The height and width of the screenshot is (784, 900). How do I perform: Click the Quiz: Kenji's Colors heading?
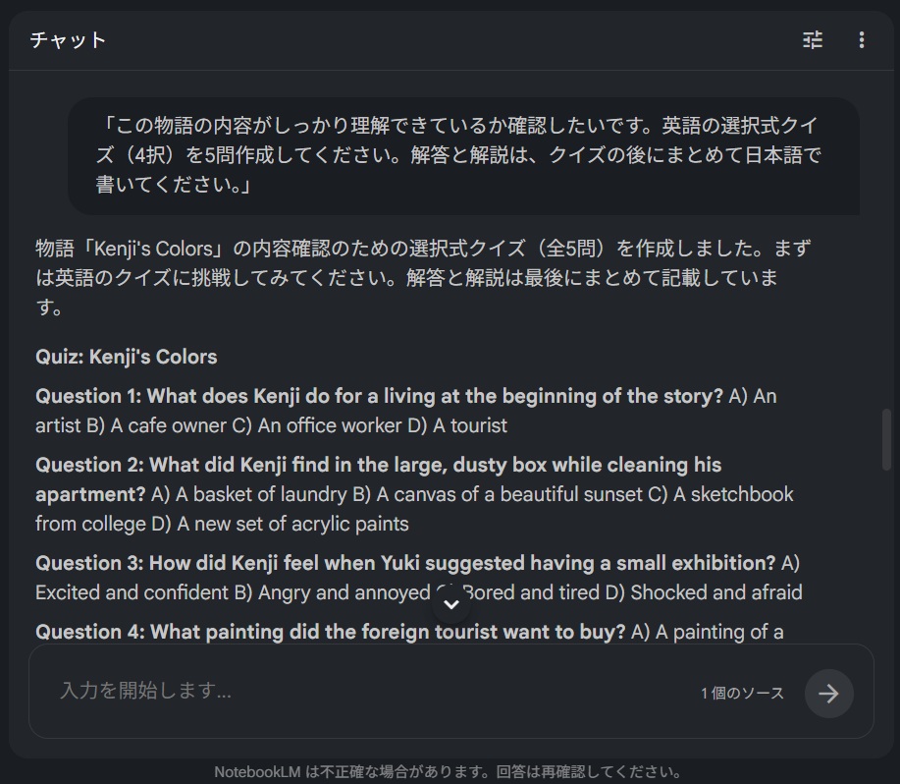click(126, 358)
